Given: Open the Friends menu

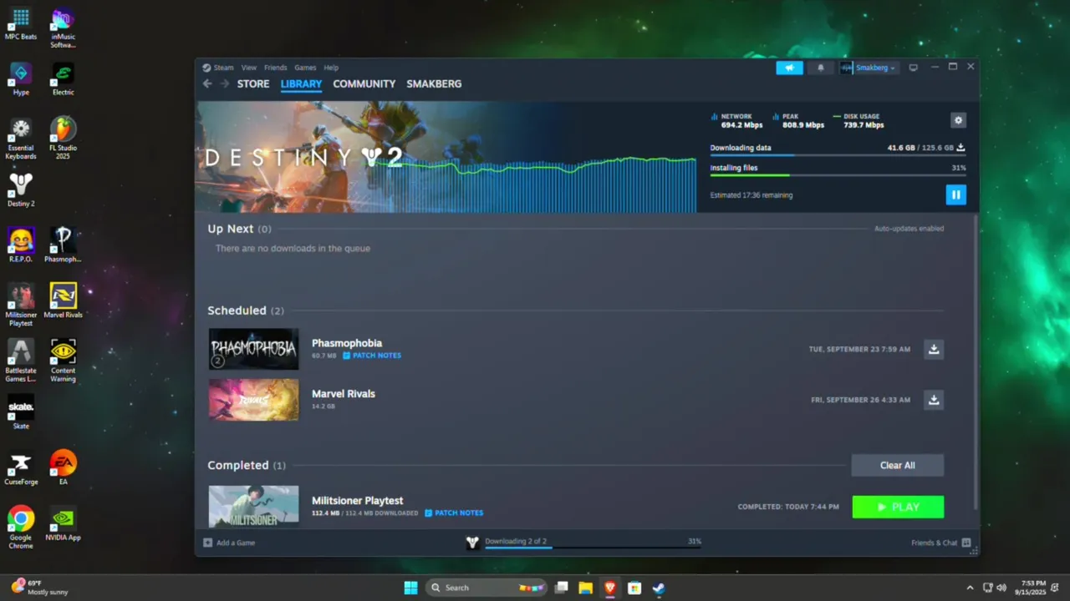Looking at the screenshot, I should 275,68.
